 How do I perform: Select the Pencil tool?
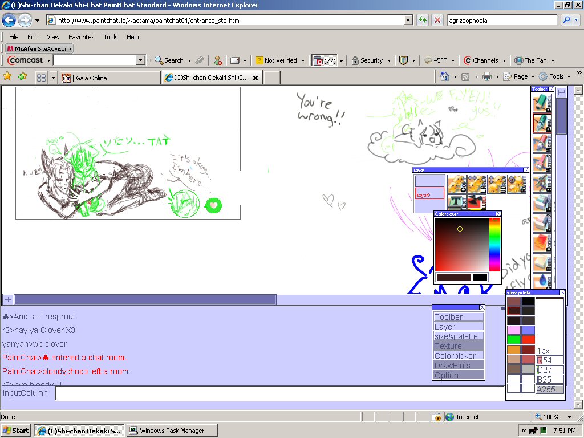542,103
